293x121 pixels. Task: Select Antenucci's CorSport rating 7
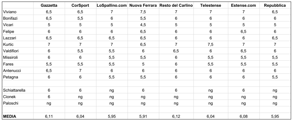80,71
